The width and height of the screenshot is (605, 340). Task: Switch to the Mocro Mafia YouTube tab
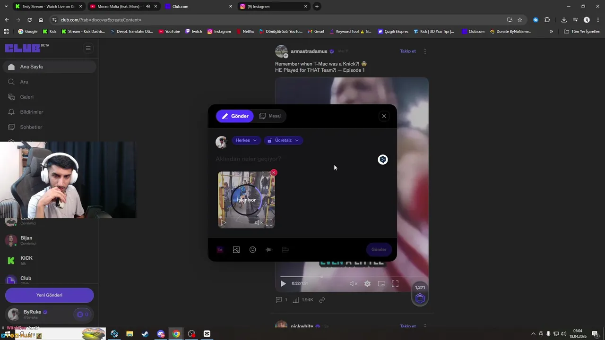tap(123, 7)
